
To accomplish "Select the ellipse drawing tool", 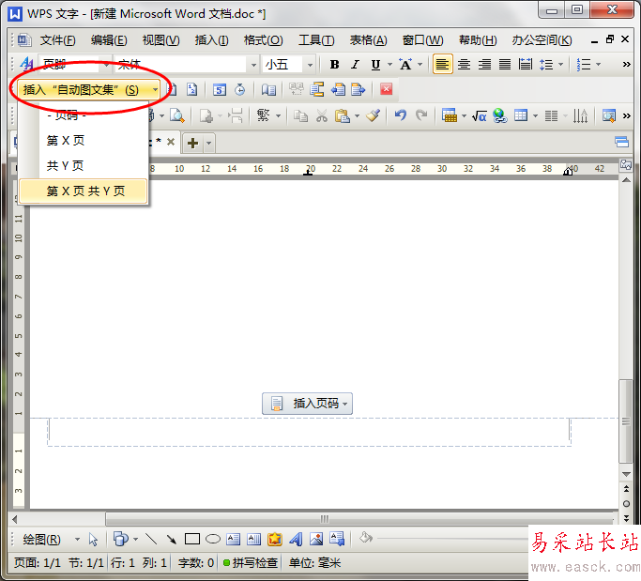I will pos(213,540).
